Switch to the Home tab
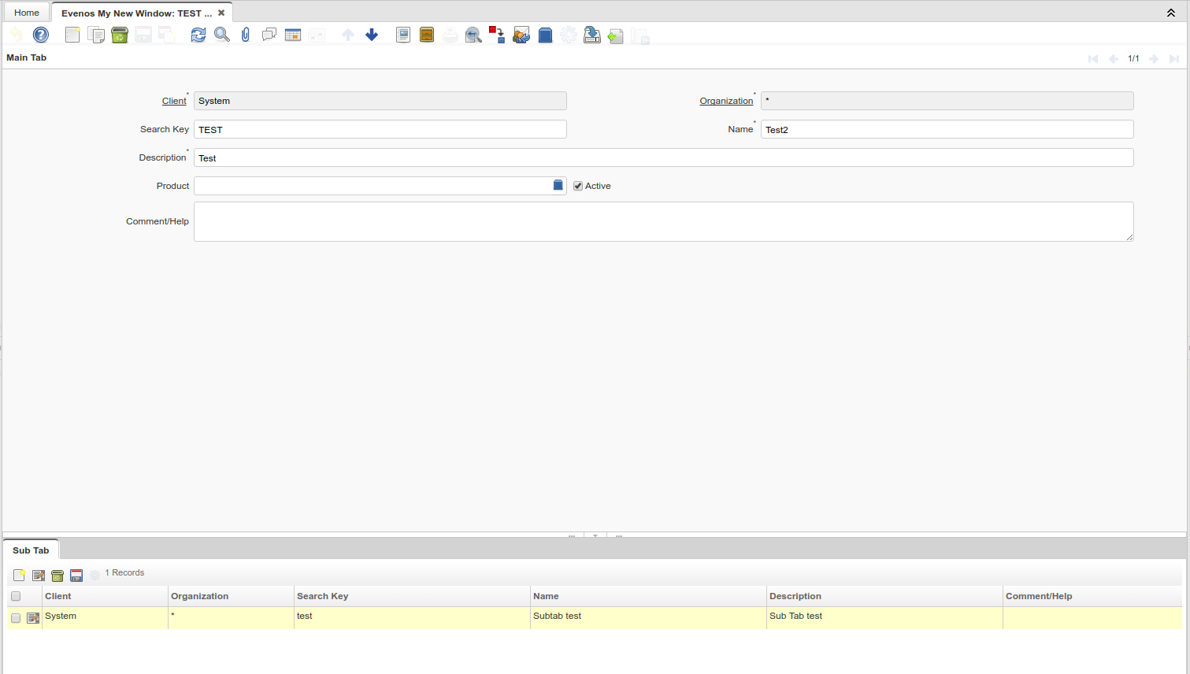This screenshot has width=1190, height=674. pos(27,13)
